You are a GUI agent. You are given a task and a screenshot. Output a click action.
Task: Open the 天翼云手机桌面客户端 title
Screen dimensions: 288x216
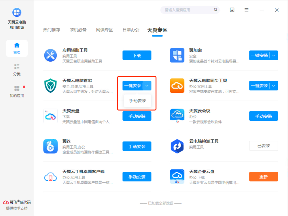84,171
